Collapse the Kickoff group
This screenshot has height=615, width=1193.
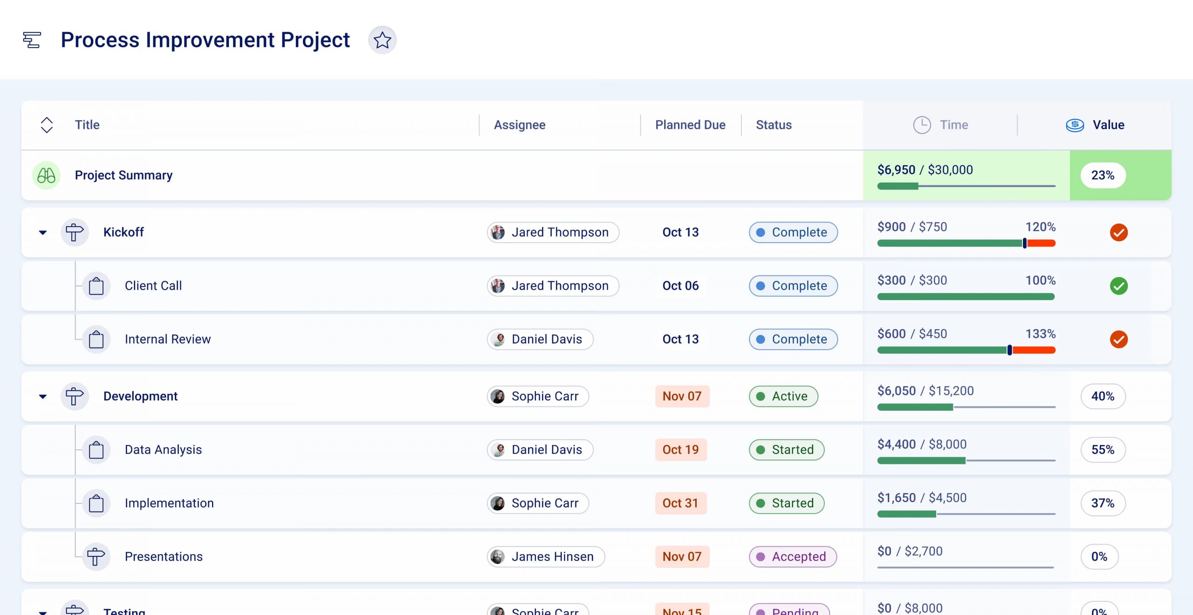43,232
